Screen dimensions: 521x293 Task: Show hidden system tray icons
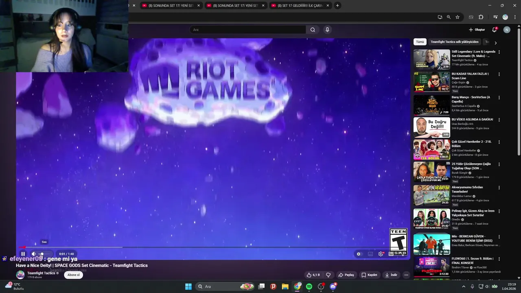(463, 286)
